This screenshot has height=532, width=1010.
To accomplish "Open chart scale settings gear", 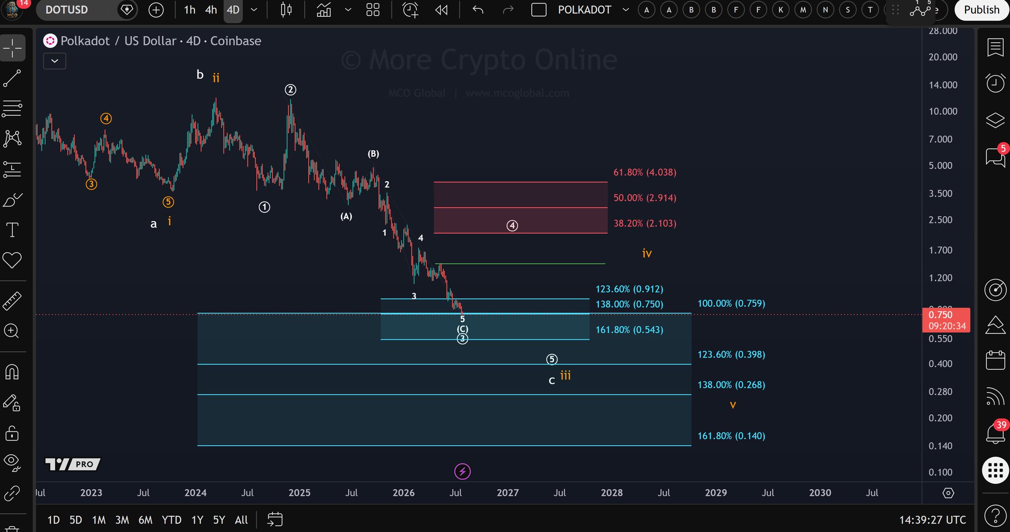I will [948, 493].
